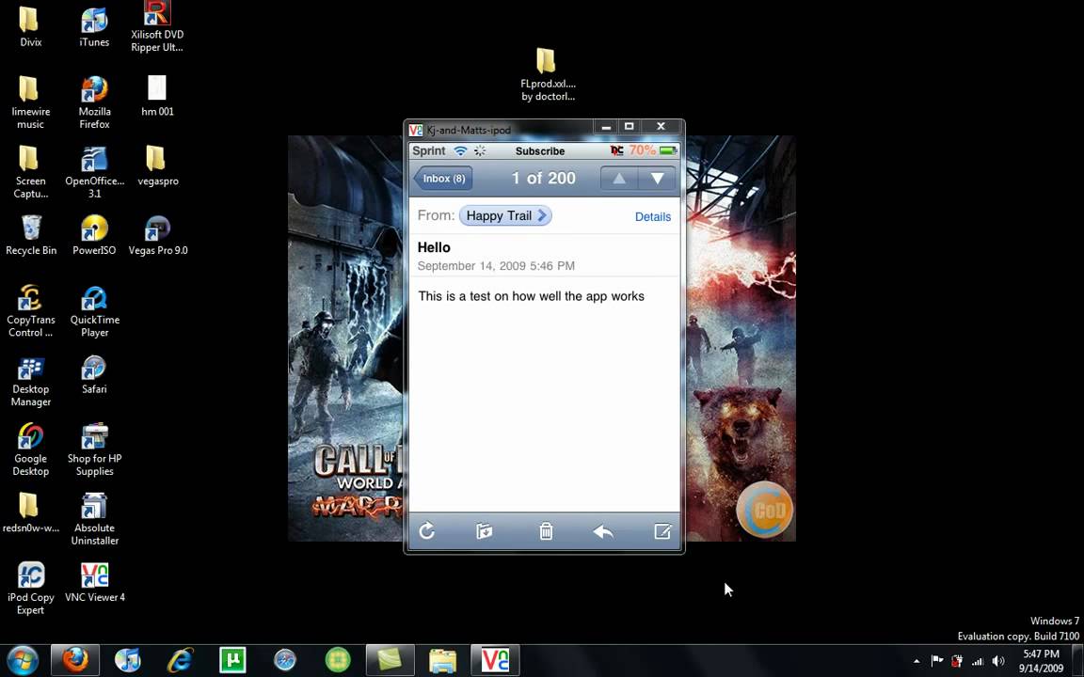This screenshot has width=1084, height=677.
Task: Go to next message with down arrow
Action: point(657,179)
